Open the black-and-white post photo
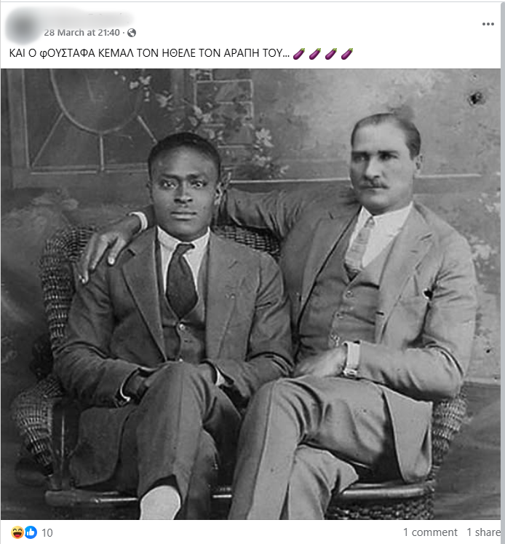 pos(250,294)
